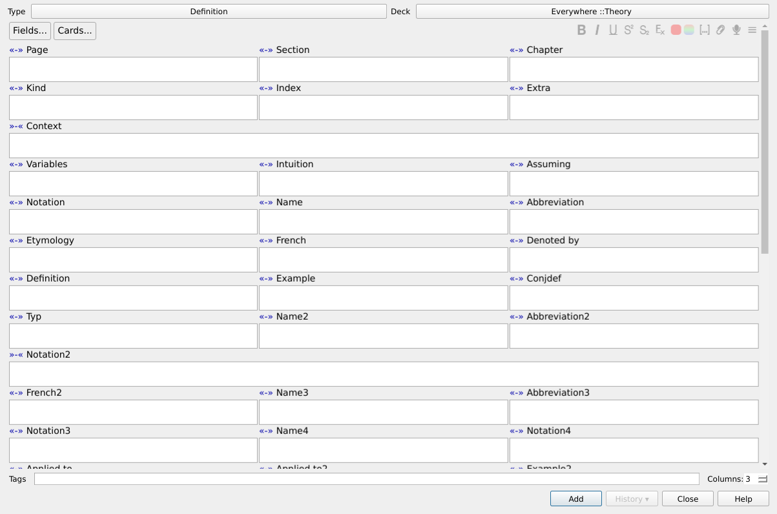Image resolution: width=777 pixels, height=514 pixels.
Task: Toggle italic text formatting
Action: [597, 30]
